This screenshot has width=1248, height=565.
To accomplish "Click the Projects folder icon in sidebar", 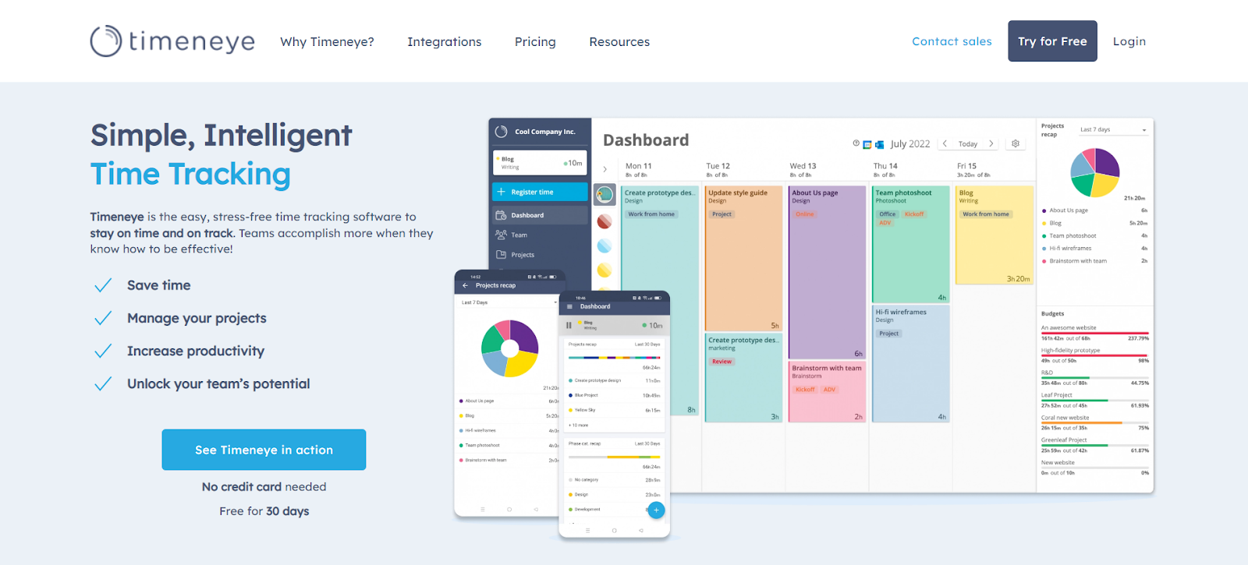I will (501, 255).
